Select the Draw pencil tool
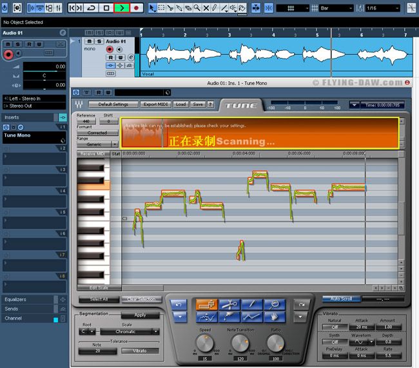The height and width of the screenshot is (368, 419). (x=215, y=8)
